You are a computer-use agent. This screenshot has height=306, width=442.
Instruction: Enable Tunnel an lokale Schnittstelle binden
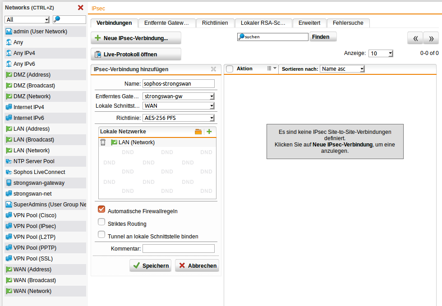(x=101, y=234)
